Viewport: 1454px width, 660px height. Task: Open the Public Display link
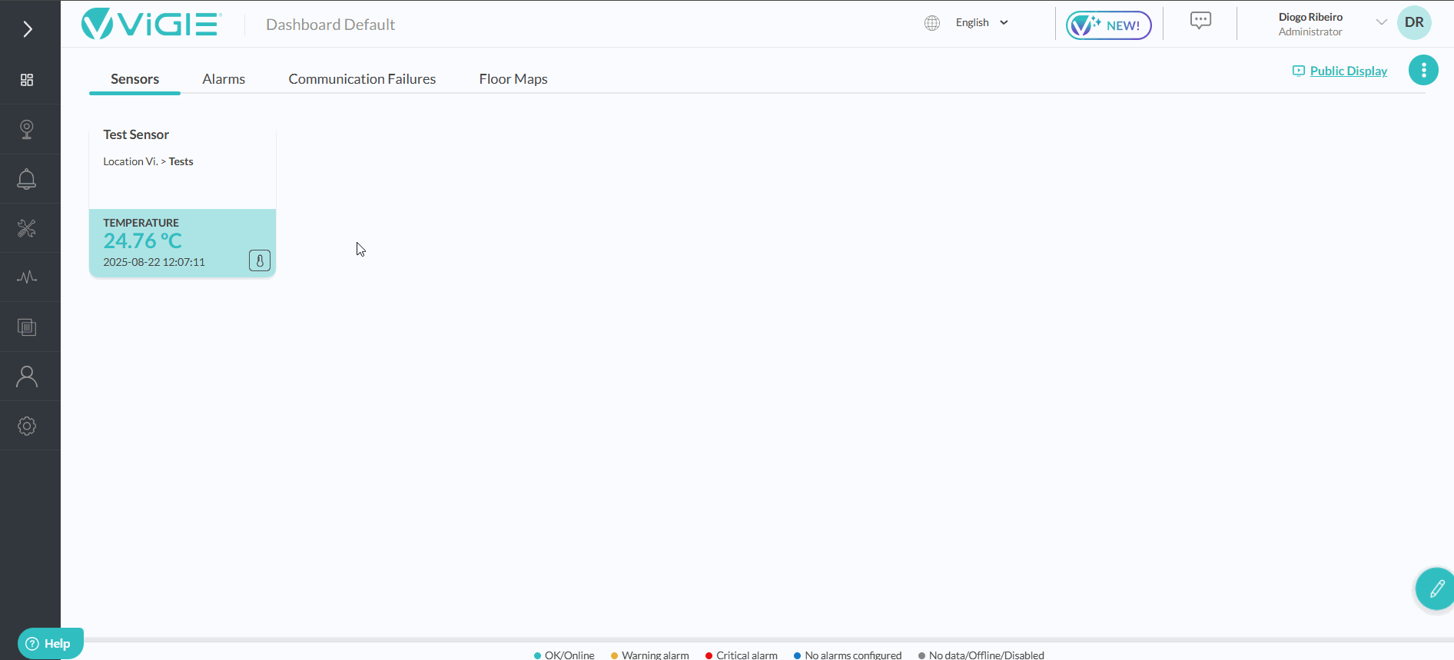pyautogui.click(x=1340, y=71)
